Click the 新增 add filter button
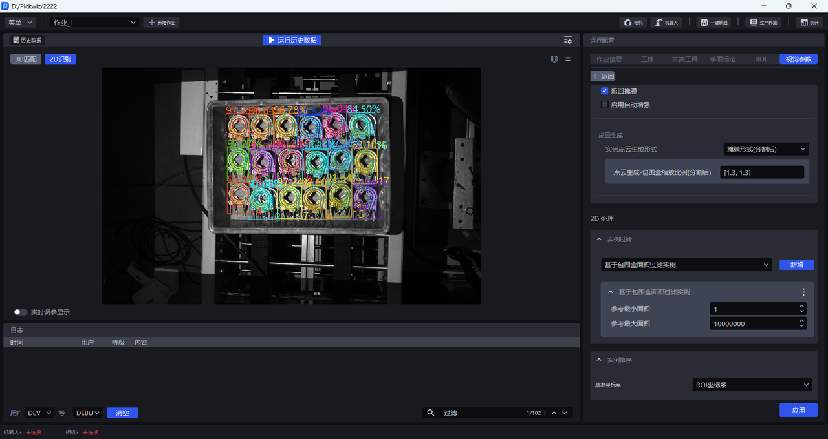Image resolution: width=828 pixels, height=439 pixels. (x=796, y=265)
